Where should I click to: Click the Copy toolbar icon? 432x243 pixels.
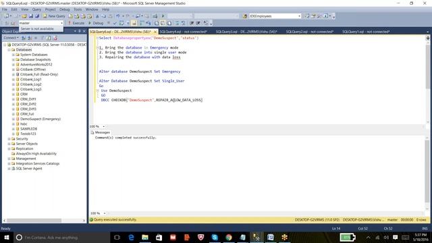tap(103, 16)
